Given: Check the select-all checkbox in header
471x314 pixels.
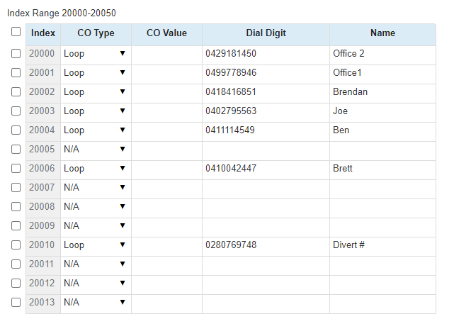Looking at the screenshot, I should point(16,32).
